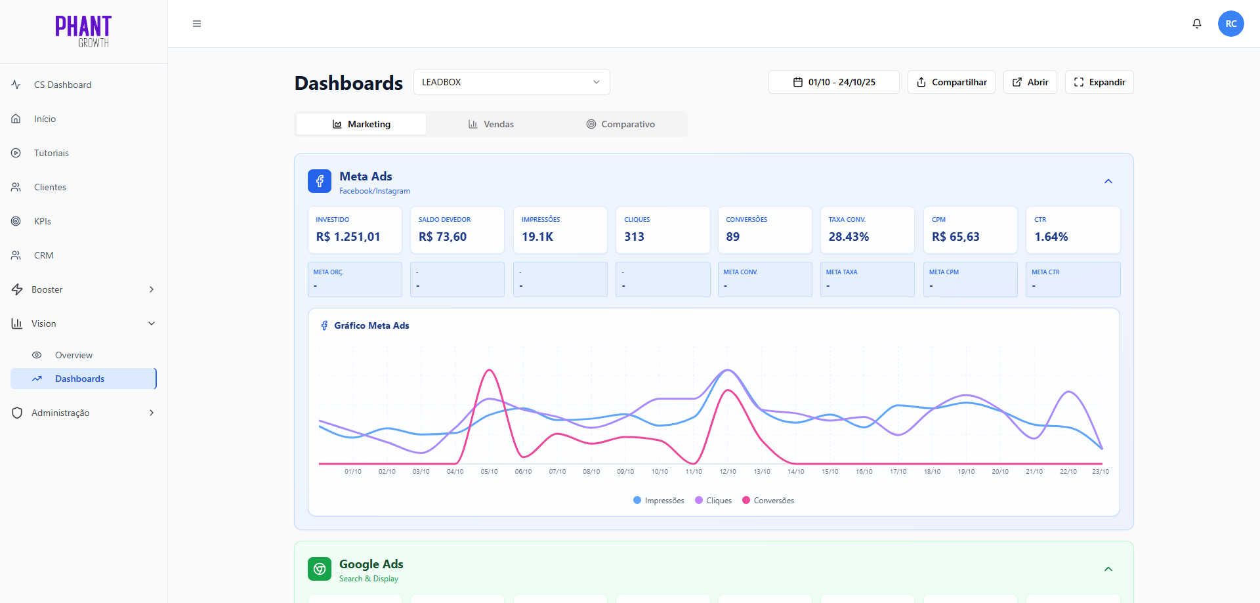The height and width of the screenshot is (603, 1260).
Task: Click the Compartilhar button
Action: (951, 82)
